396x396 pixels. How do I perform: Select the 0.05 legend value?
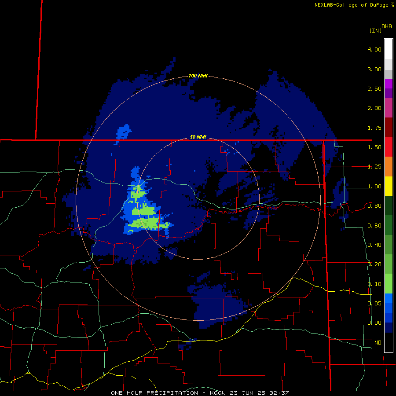[x=374, y=303]
